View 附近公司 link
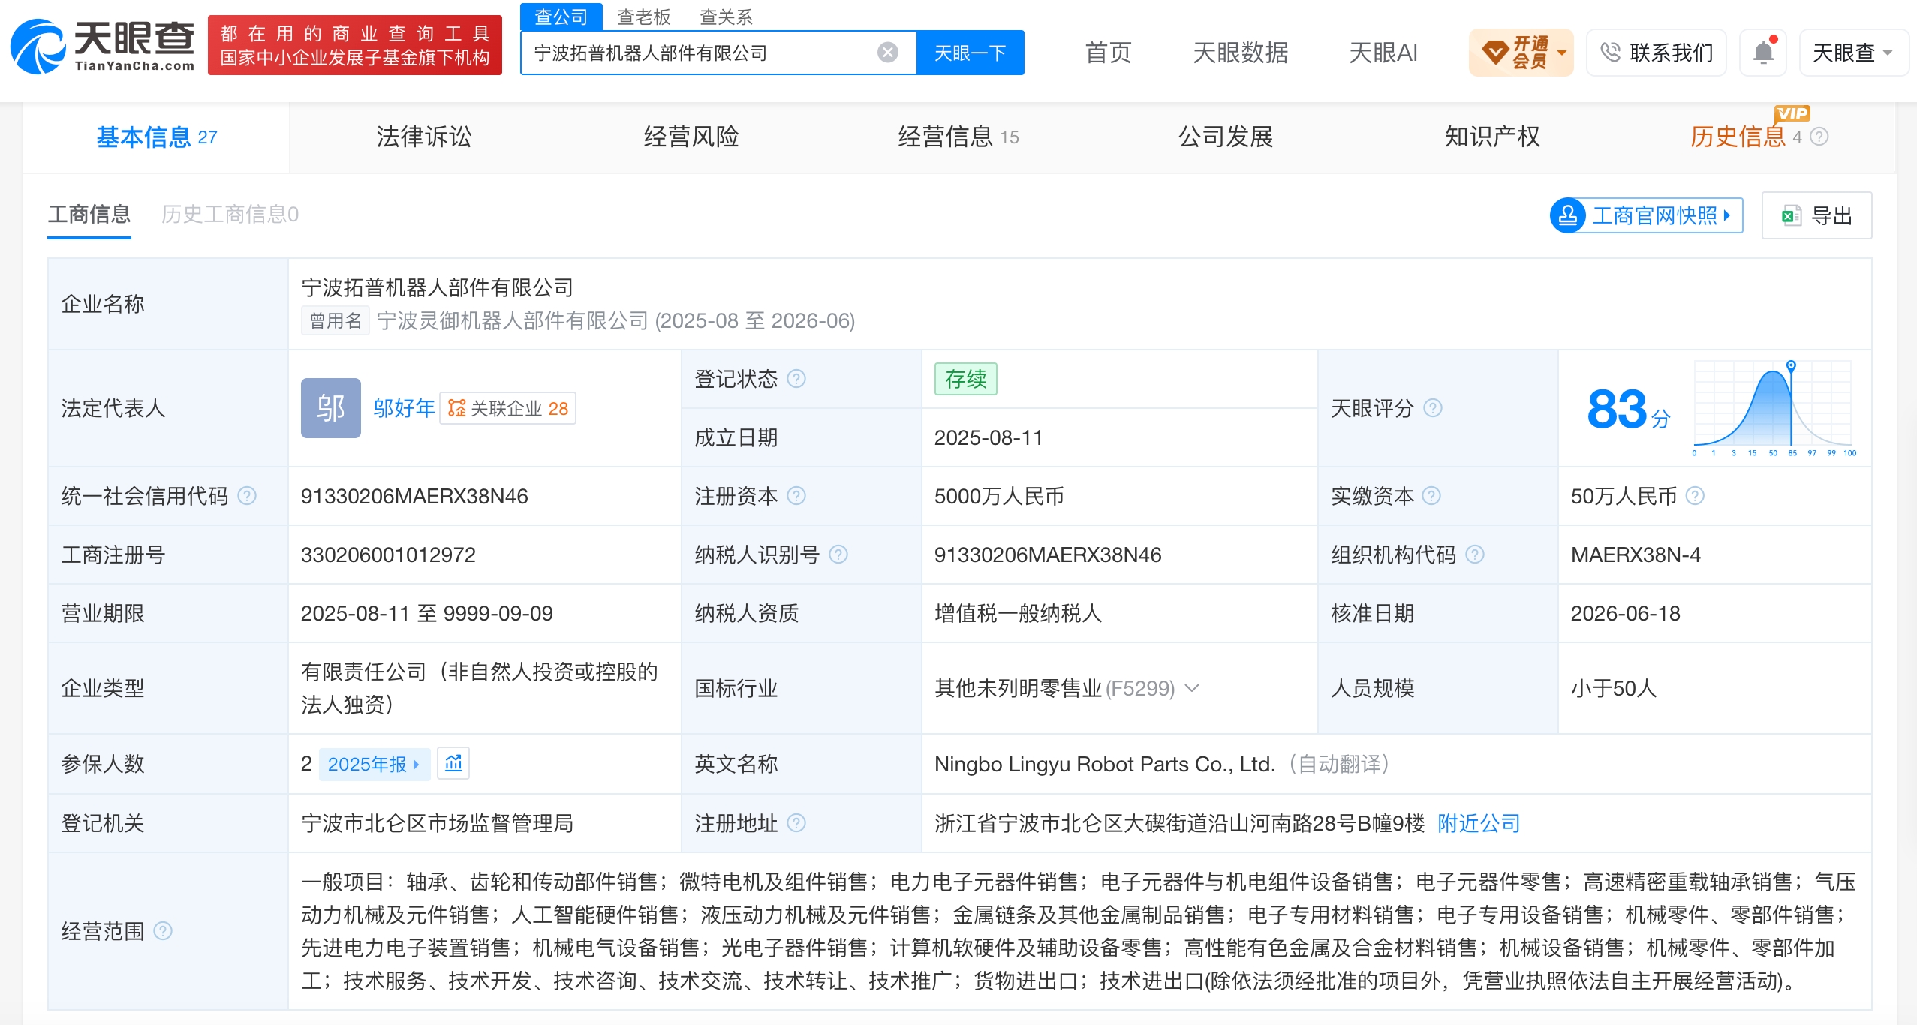1917x1025 pixels. click(x=1479, y=823)
